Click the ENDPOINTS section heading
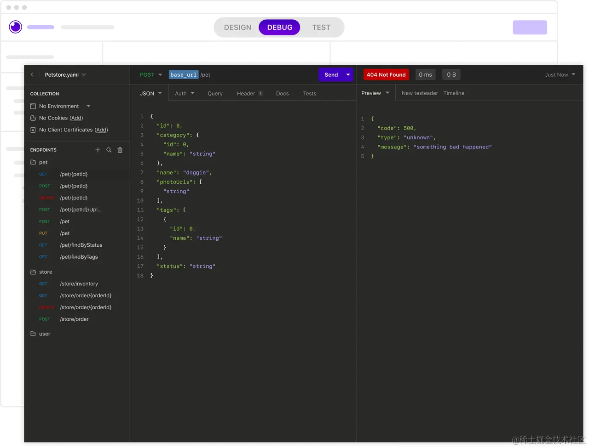 (x=43, y=150)
